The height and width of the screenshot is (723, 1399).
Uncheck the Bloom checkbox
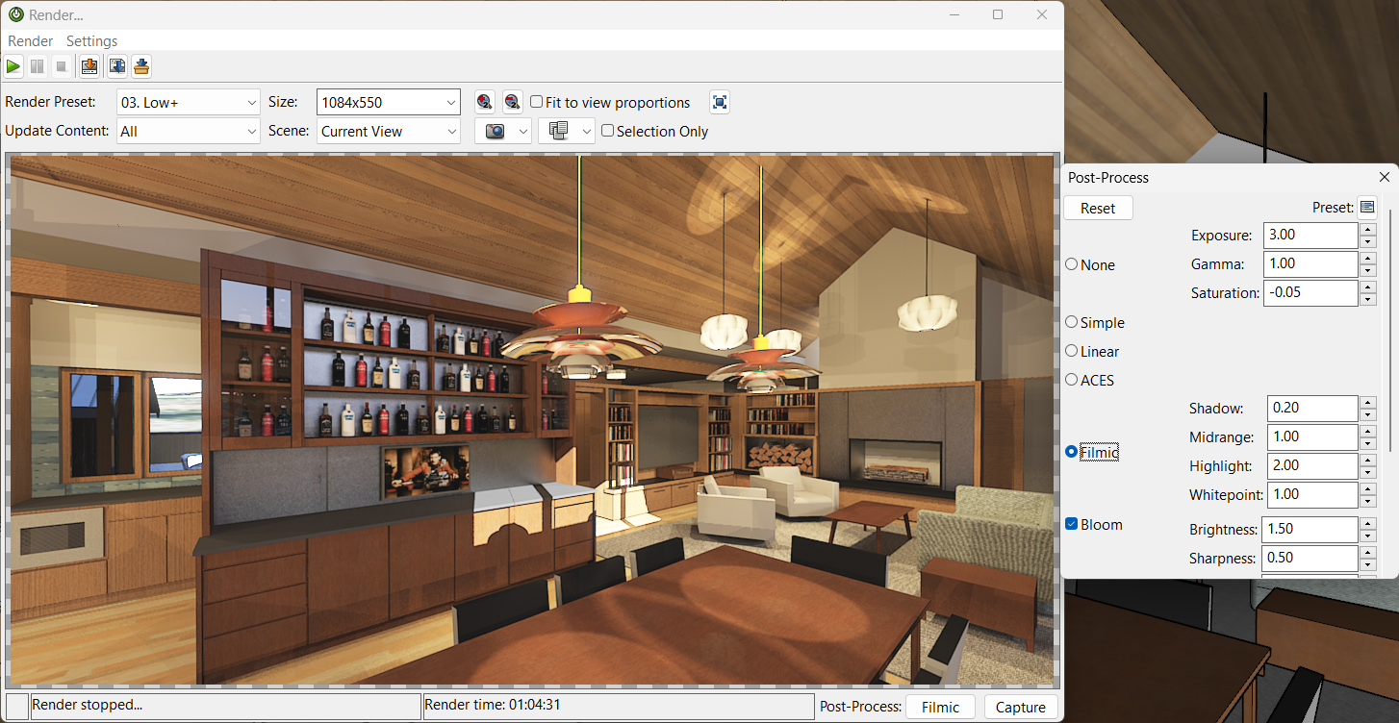click(1072, 524)
